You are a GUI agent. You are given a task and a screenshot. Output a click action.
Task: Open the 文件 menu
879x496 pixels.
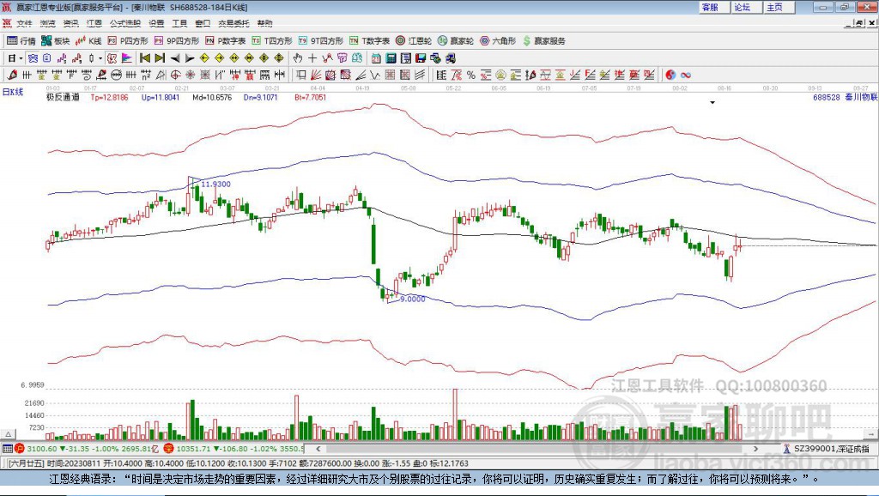[x=24, y=23]
